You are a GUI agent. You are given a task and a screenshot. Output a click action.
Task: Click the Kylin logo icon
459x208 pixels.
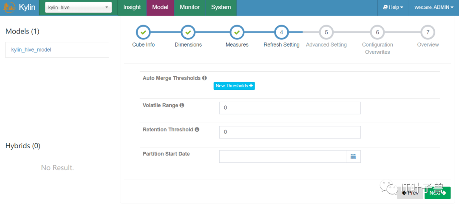pyautogui.click(x=9, y=8)
